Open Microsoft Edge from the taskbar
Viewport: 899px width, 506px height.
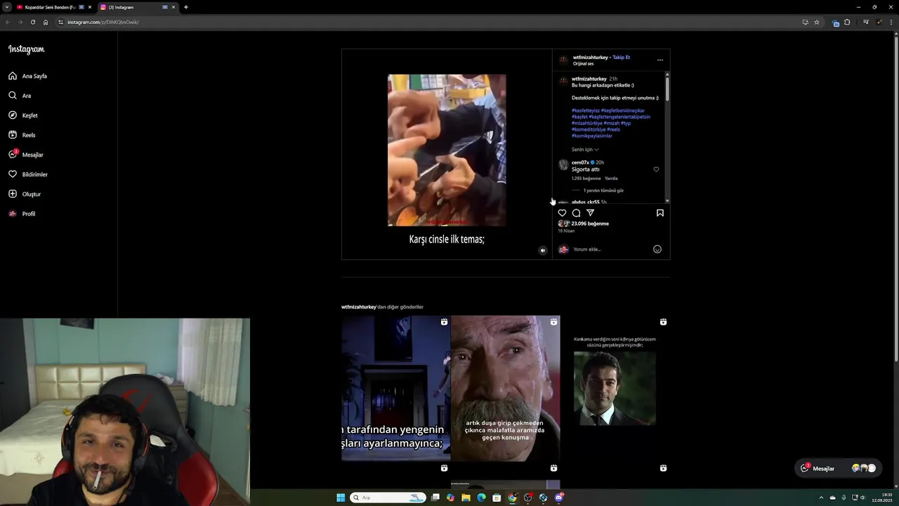(x=481, y=498)
